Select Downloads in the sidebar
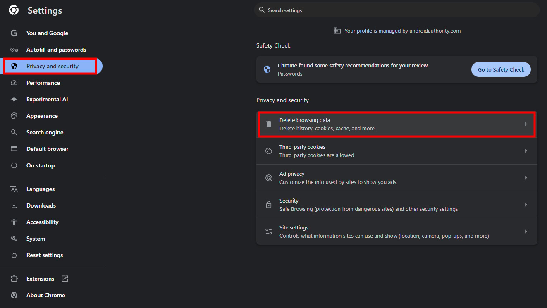This screenshot has width=547, height=308. pos(41,205)
